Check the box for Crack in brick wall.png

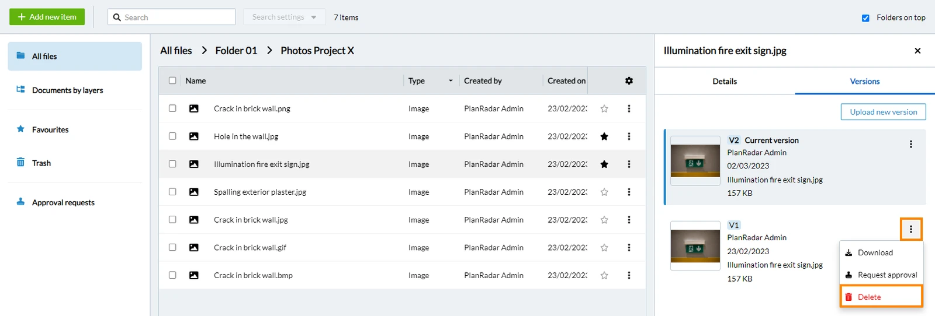point(172,108)
